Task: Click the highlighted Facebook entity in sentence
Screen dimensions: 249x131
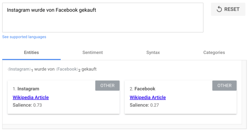Action: [x=67, y=69]
